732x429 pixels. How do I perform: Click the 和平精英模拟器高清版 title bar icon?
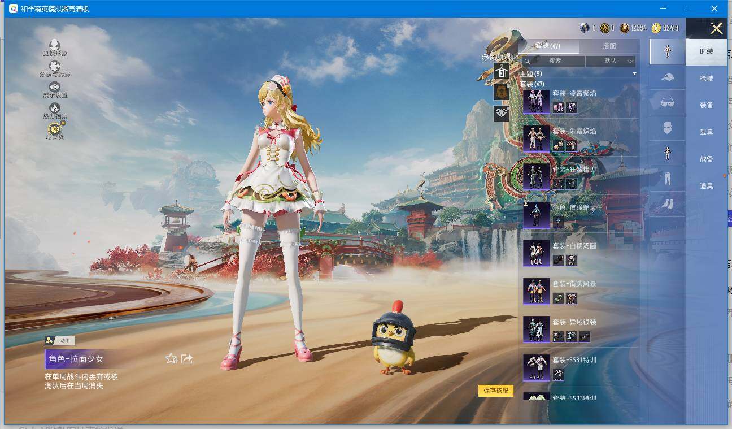click(14, 8)
